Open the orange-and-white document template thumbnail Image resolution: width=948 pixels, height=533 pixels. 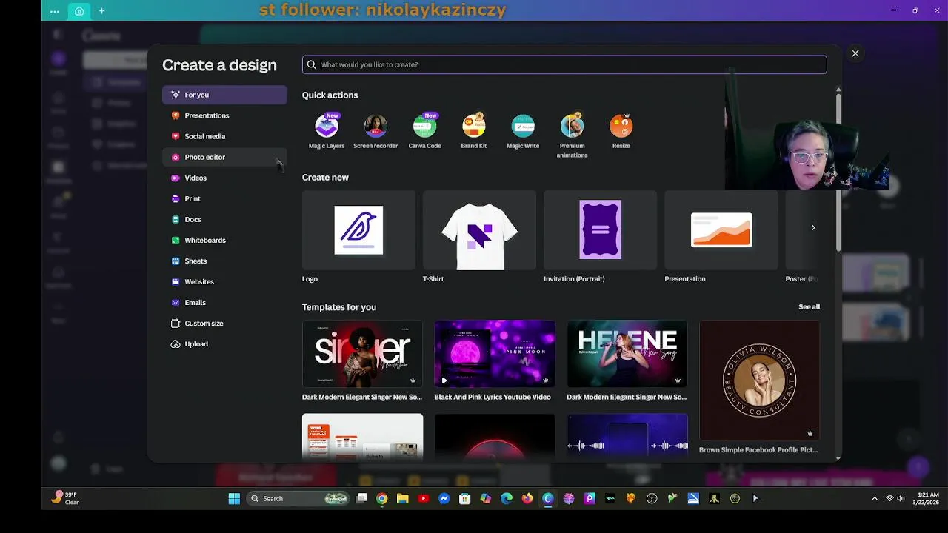[362, 437]
